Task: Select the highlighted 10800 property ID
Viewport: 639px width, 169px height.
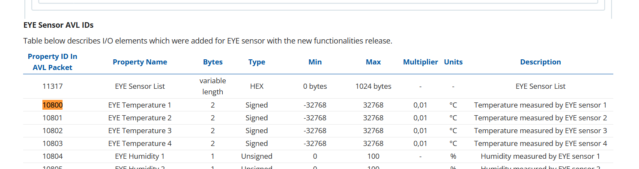Action: (x=52, y=105)
